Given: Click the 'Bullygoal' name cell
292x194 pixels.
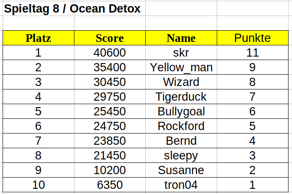Looking at the screenshot, I should pyautogui.click(x=181, y=111).
